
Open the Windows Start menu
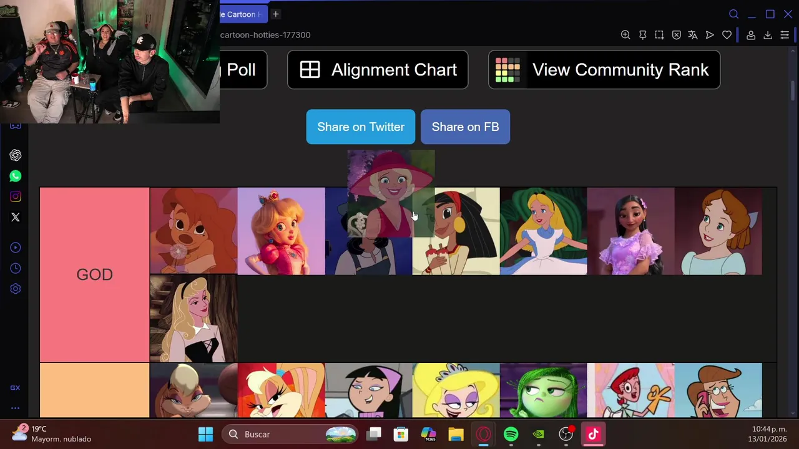click(x=205, y=434)
